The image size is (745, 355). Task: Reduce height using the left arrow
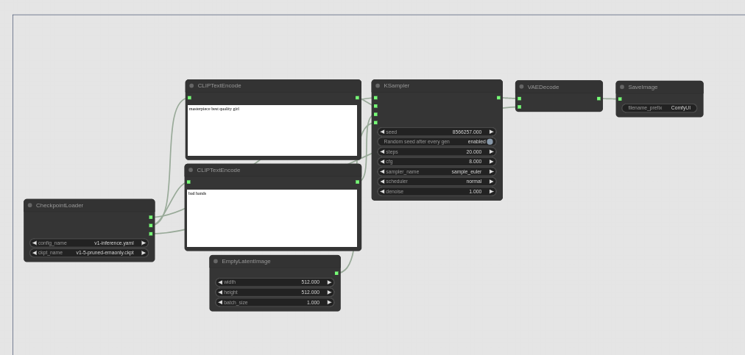click(x=220, y=293)
